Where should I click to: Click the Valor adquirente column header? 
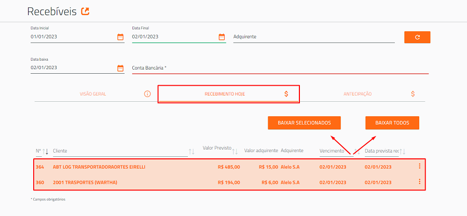[261, 151]
